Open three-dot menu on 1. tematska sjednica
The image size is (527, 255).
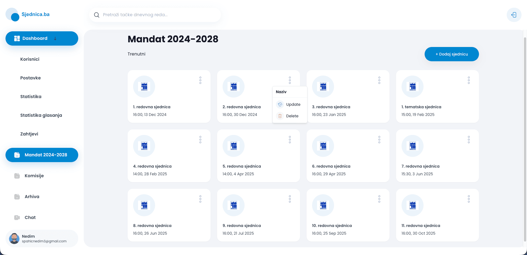pos(469,80)
